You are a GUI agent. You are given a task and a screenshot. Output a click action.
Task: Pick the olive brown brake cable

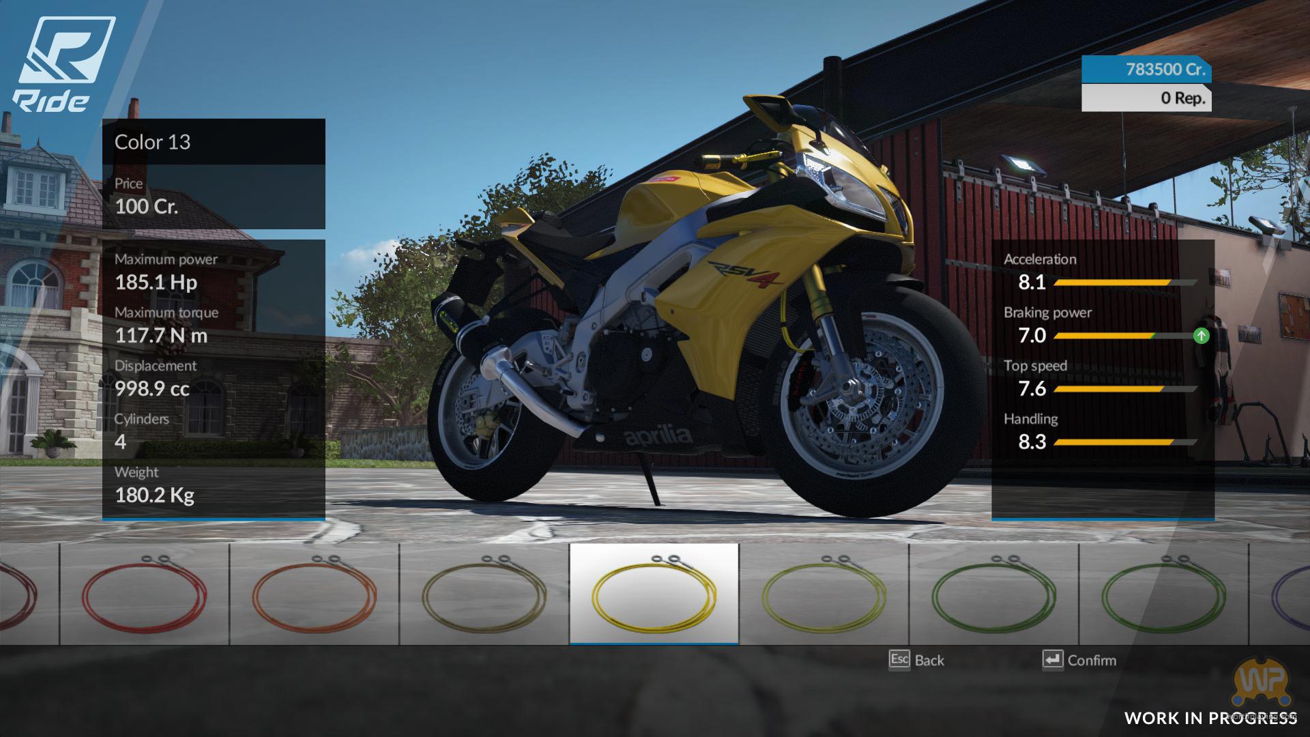[x=484, y=594]
